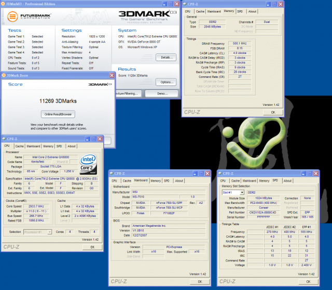The width and height of the screenshot is (332, 290).
Task: Switch to Mainboard tab in CPU-Z Memory window
Action: pyautogui.click(x=214, y=11)
